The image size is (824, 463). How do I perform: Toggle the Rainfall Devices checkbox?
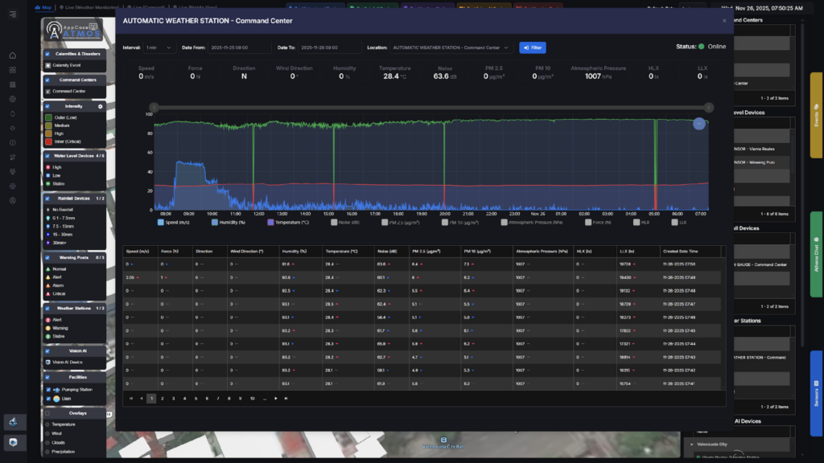47,199
